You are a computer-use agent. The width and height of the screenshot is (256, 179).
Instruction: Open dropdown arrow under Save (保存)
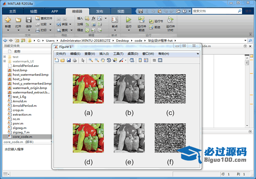tap(29, 30)
